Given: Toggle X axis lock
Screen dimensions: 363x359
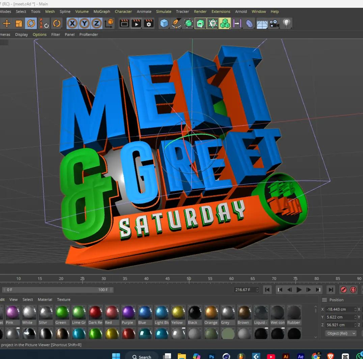Looking at the screenshot, I should 72,23.
